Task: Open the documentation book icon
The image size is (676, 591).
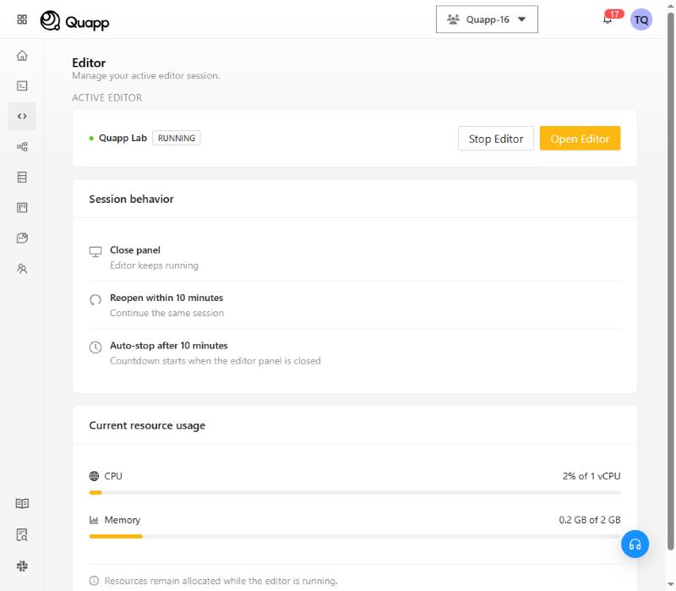Action: tap(22, 503)
